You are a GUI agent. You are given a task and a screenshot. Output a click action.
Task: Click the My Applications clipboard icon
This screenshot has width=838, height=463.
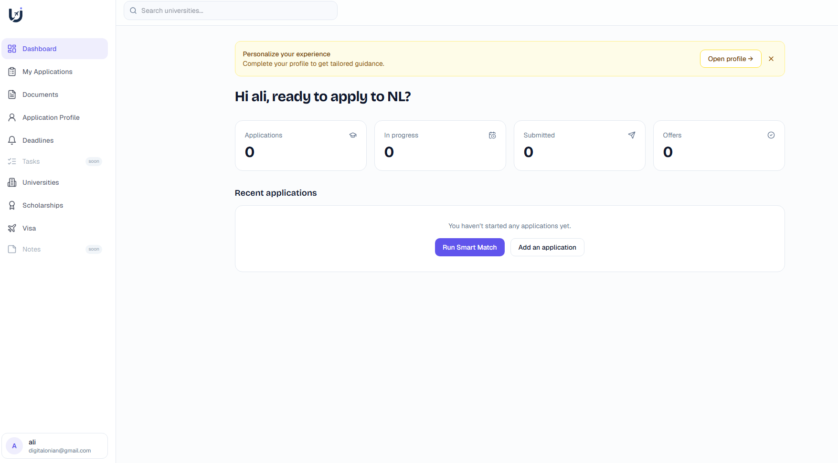point(12,72)
